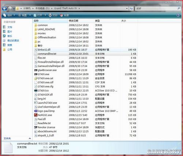The image size is (183, 156).
Task: Open the 视图 toolbar menu
Action: click(x=22, y=15)
